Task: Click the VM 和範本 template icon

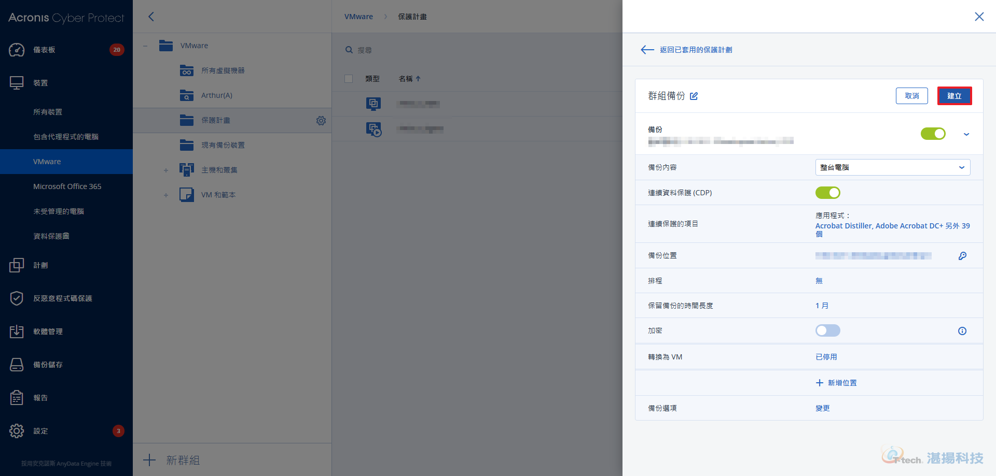Action: click(187, 195)
